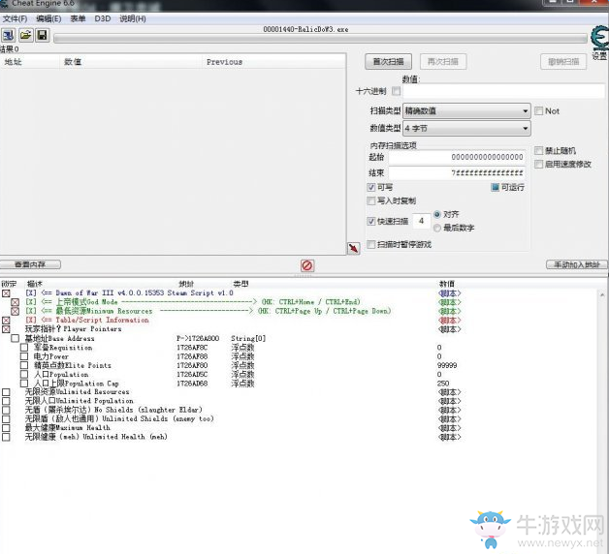
Task: Open the 文件(F) menu
Action: (15, 18)
